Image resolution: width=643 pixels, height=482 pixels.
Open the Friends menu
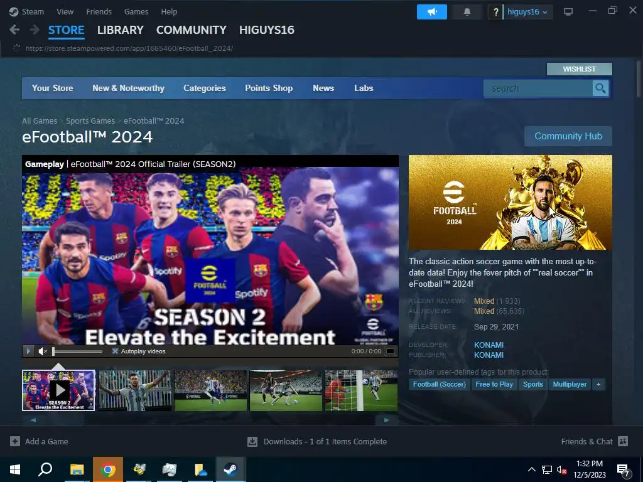(99, 11)
